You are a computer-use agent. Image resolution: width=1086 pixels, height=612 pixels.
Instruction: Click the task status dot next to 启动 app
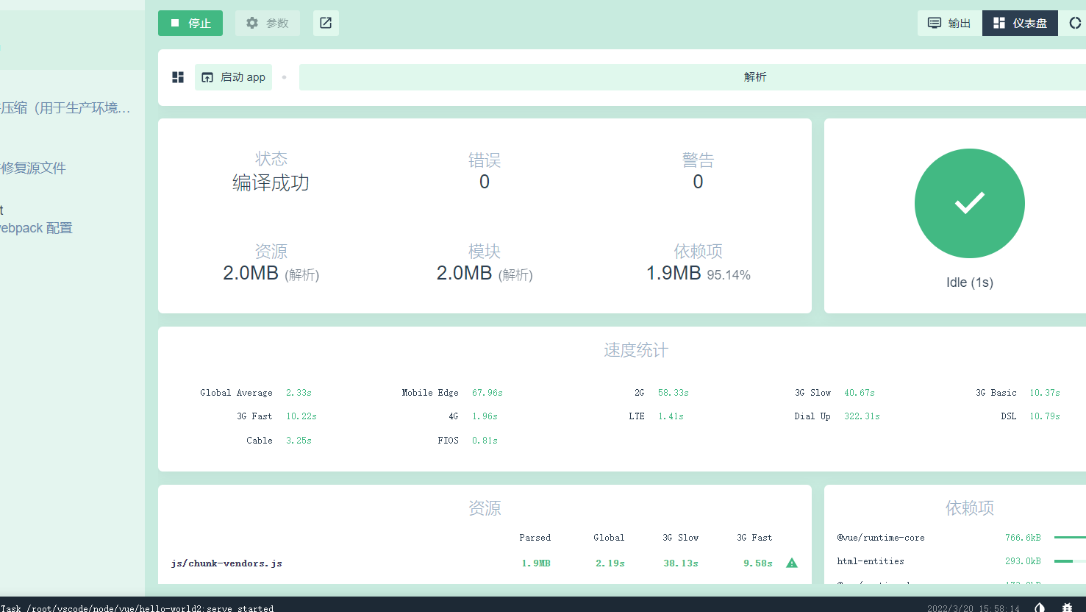click(x=284, y=76)
